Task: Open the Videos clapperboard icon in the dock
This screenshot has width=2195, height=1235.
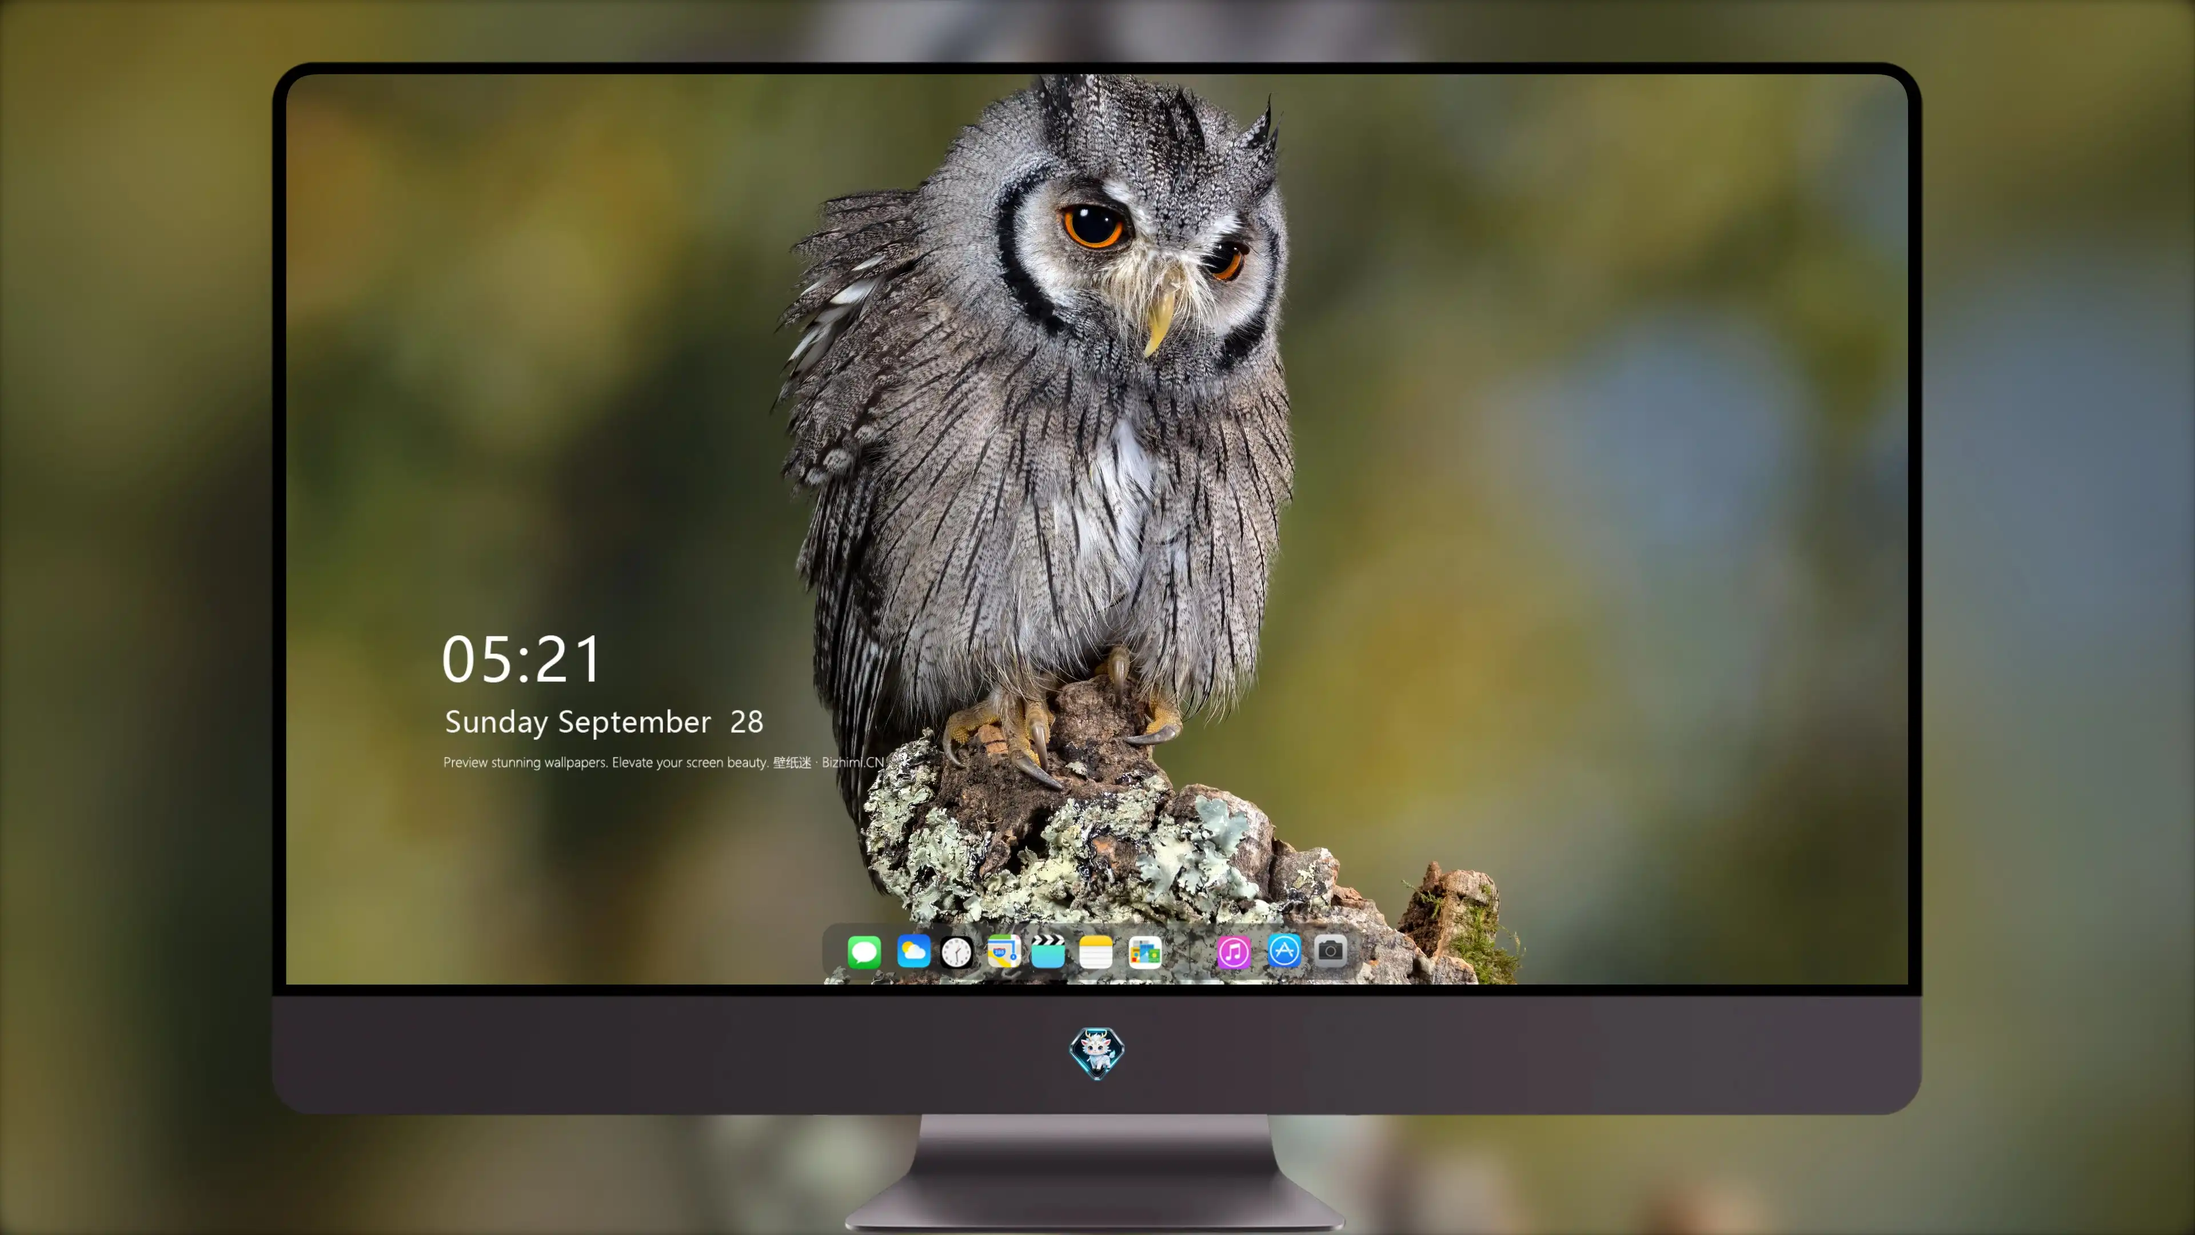Action: 1047,951
